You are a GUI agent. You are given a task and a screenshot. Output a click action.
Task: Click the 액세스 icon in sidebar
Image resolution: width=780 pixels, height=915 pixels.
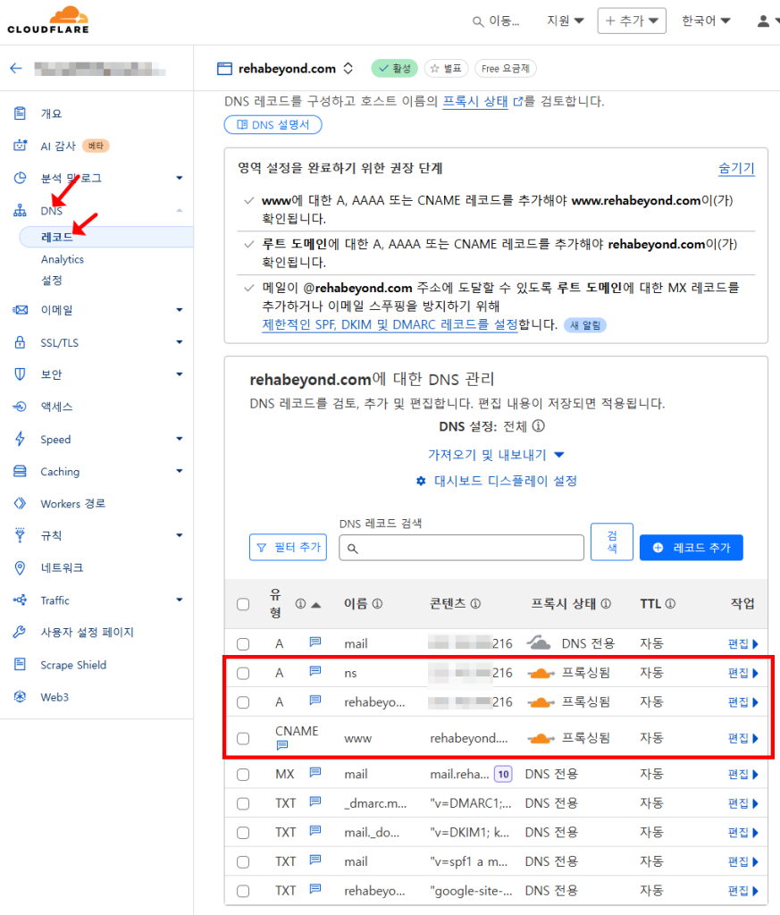tap(20, 407)
